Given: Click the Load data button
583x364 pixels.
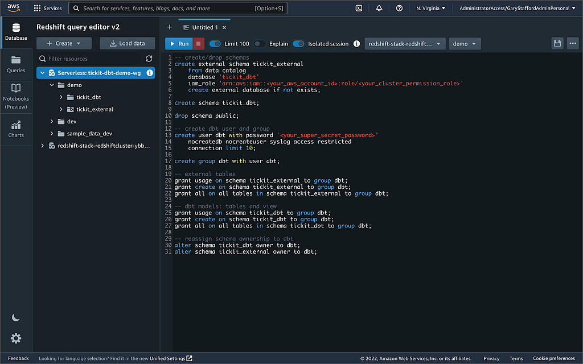Looking at the screenshot, I should (x=127, y=43).
